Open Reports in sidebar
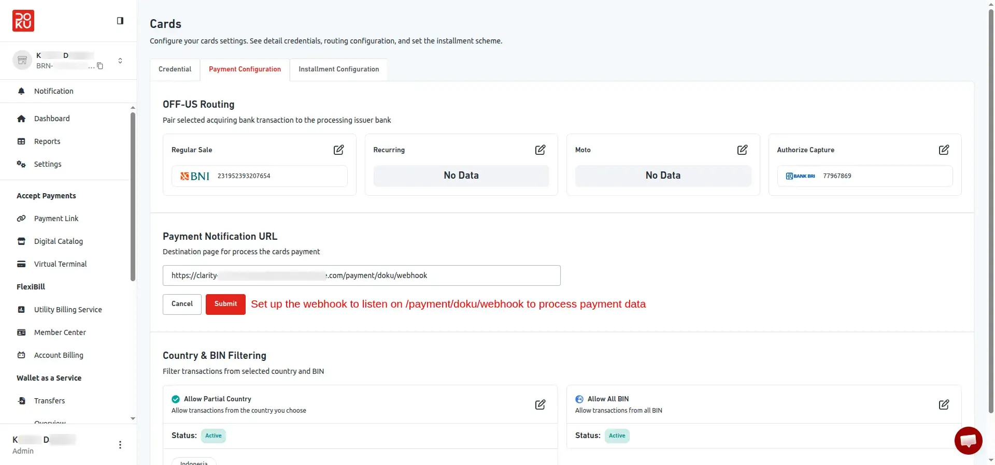 click(47, 141)
